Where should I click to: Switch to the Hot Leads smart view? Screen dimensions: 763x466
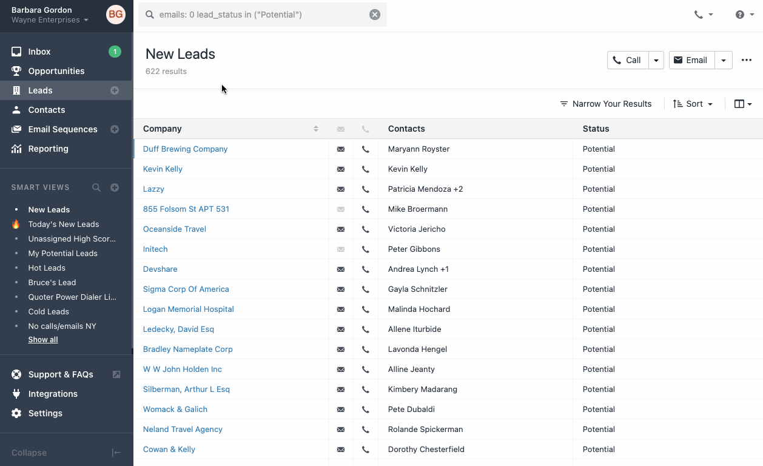tap(47, 268)
